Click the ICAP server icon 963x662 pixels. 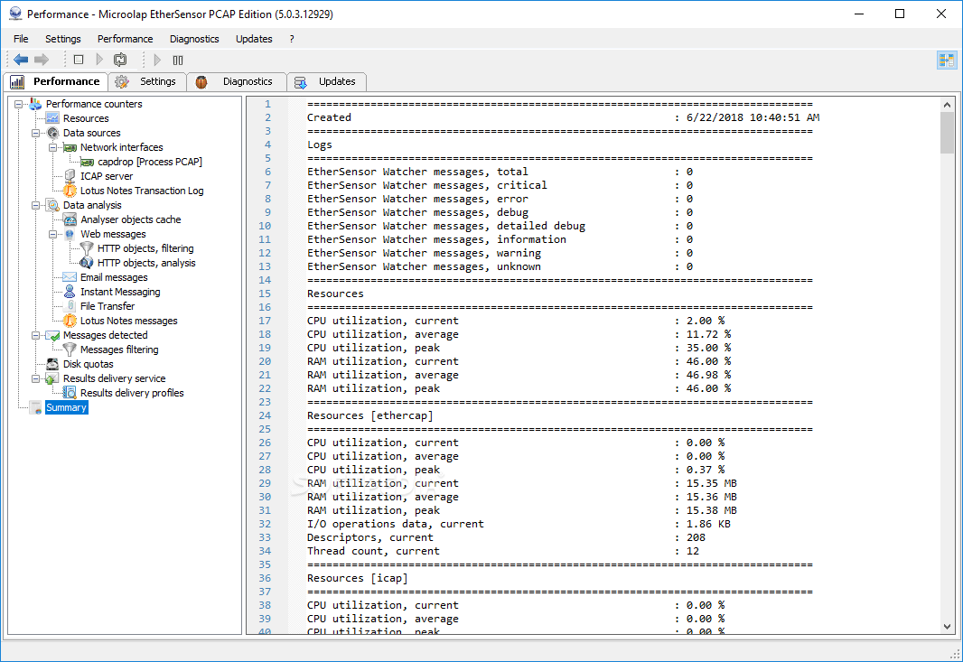(70, 176)
